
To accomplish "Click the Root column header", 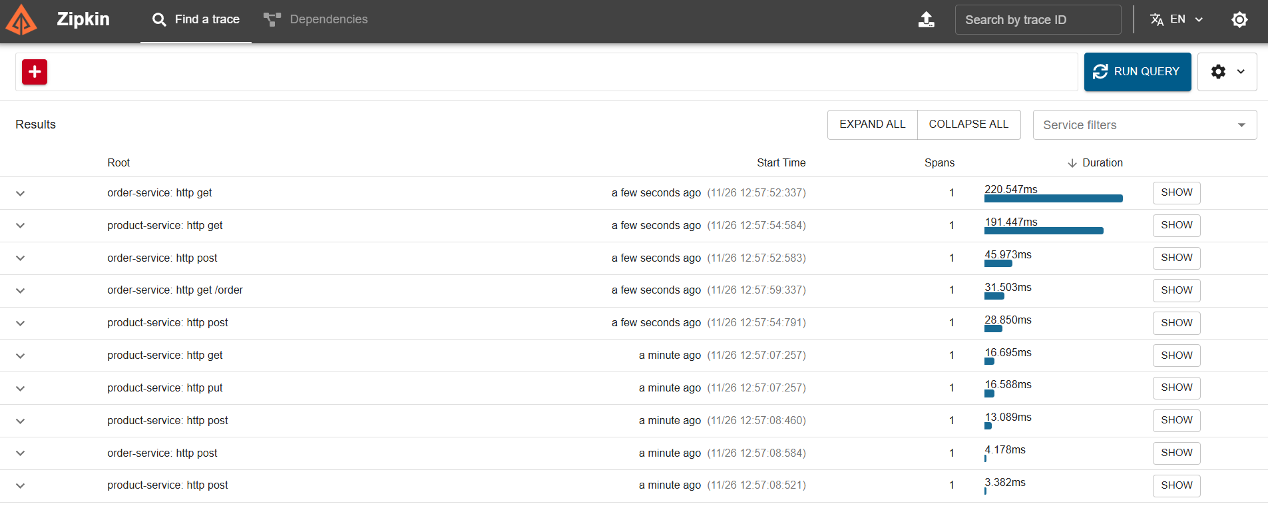I will (x=118, y=163).
